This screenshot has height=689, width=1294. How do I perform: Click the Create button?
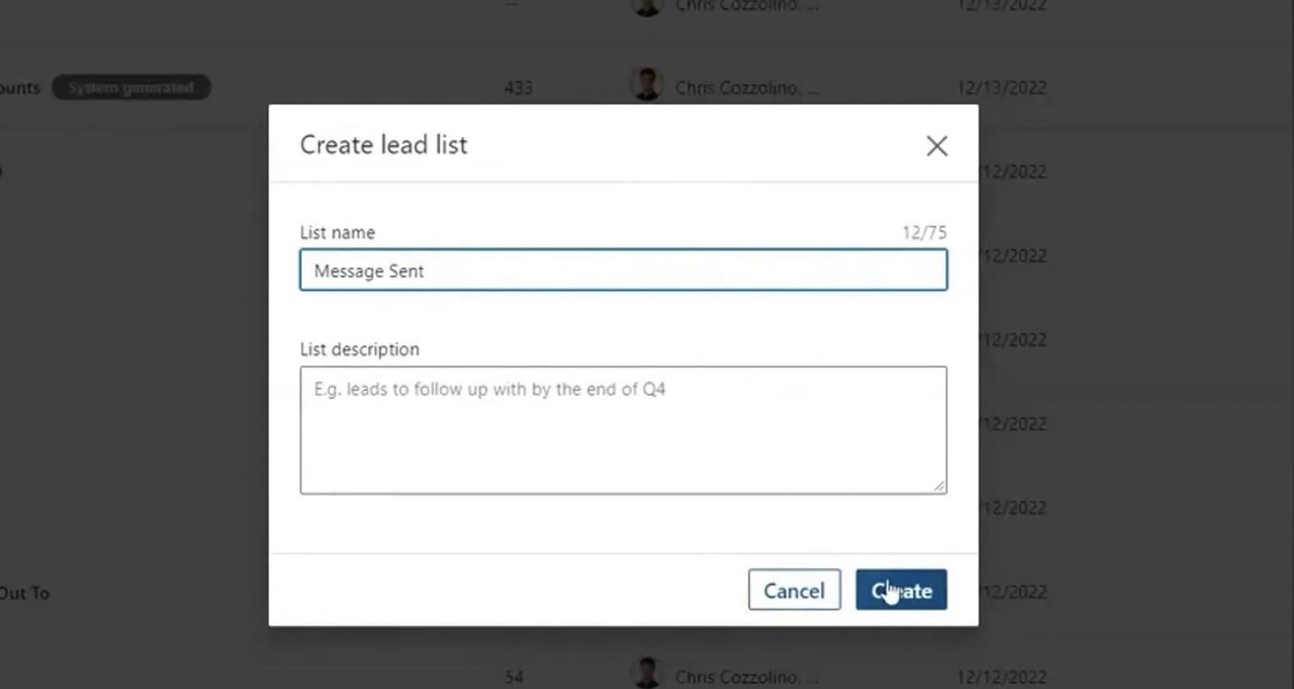click(901, 590)
